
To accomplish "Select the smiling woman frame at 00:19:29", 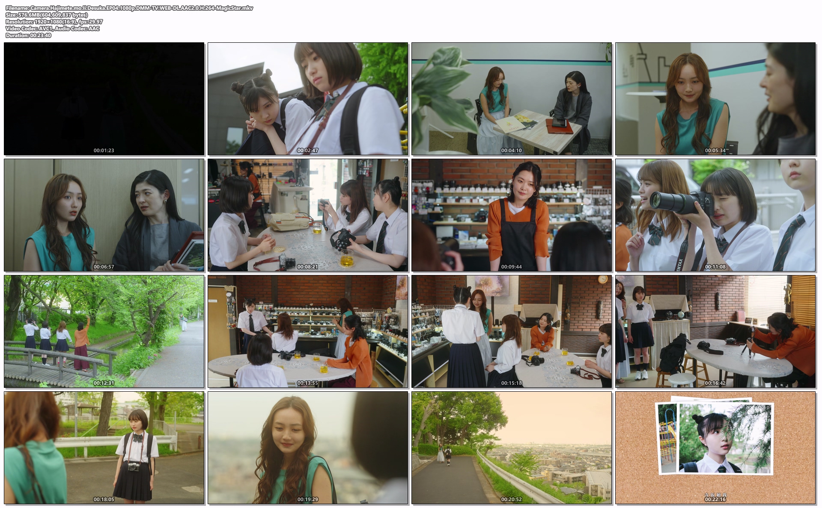I will coord(308,448).
